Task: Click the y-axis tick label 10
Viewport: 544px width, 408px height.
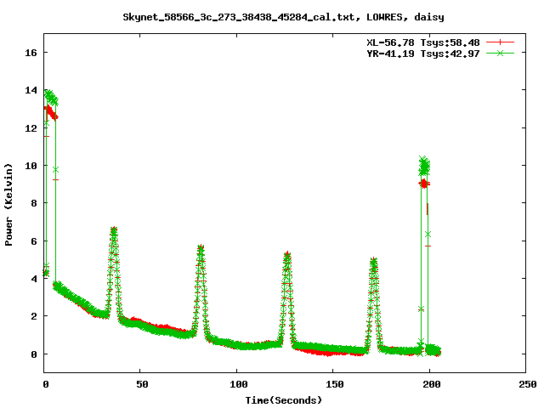Action: (31, 166)
